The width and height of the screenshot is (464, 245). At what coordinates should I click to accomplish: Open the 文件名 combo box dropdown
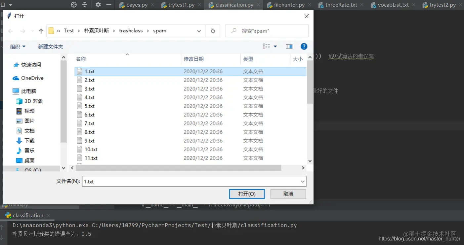[302, 181]
